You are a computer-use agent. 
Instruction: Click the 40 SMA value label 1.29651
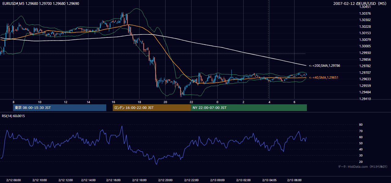click(x=324, y=77)
